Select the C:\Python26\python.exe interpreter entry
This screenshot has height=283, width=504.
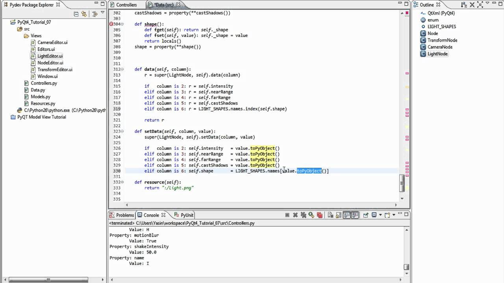pos(65,110)
